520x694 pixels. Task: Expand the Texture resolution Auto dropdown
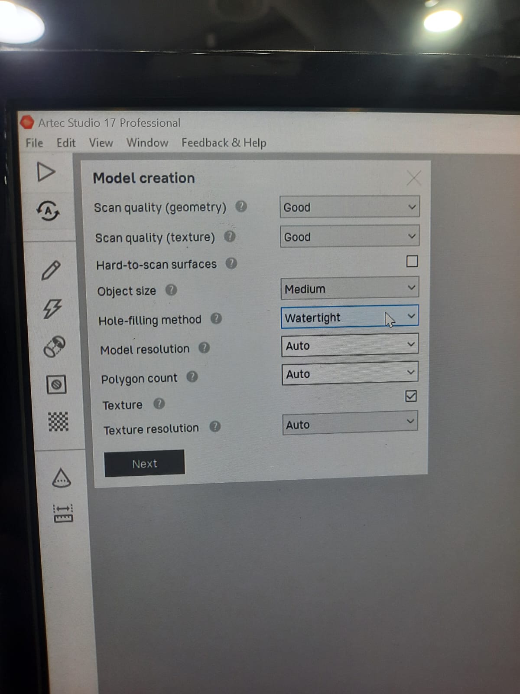coord(350,423)
